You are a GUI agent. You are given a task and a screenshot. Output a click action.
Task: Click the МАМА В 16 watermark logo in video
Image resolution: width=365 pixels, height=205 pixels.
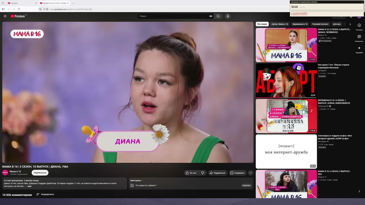27,34
